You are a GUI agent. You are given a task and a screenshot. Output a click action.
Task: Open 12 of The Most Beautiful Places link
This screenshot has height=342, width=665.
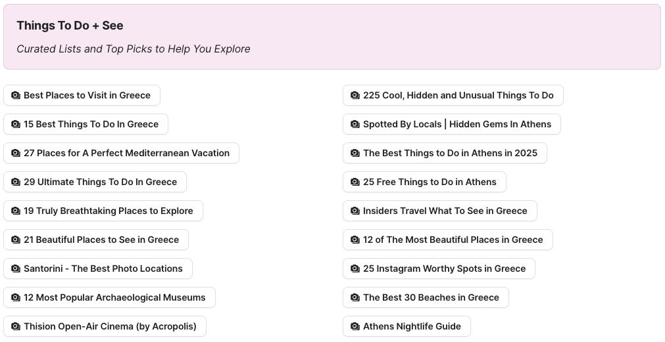pyautogui.click(x=453, y=240)
